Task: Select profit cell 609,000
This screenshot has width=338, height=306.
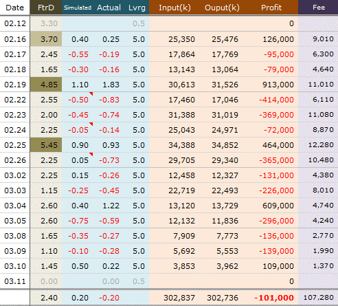Action: (x=278, y=206)
